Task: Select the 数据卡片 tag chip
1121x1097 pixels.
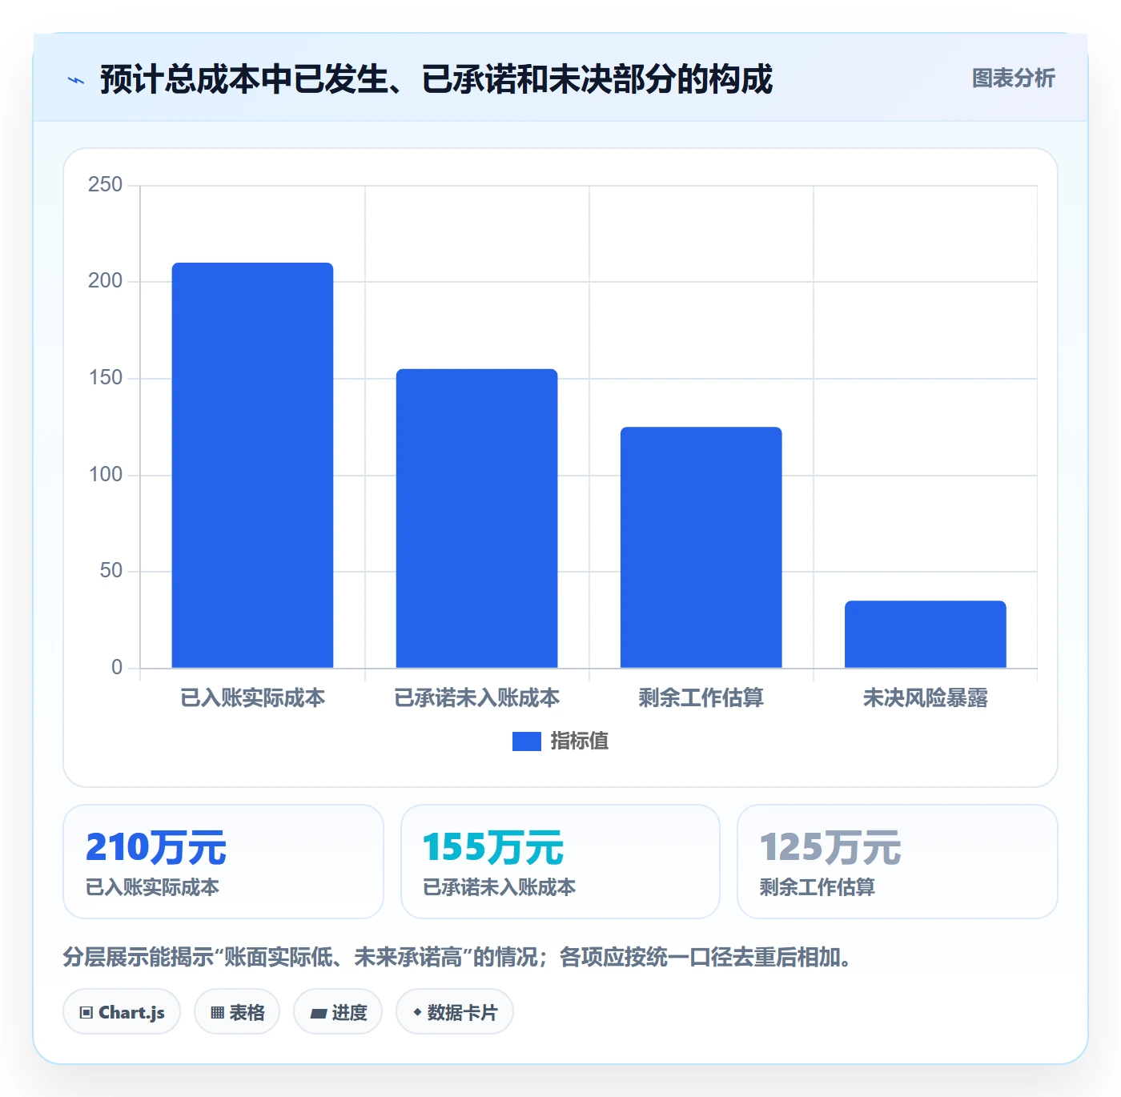Action: (455, 1012)
